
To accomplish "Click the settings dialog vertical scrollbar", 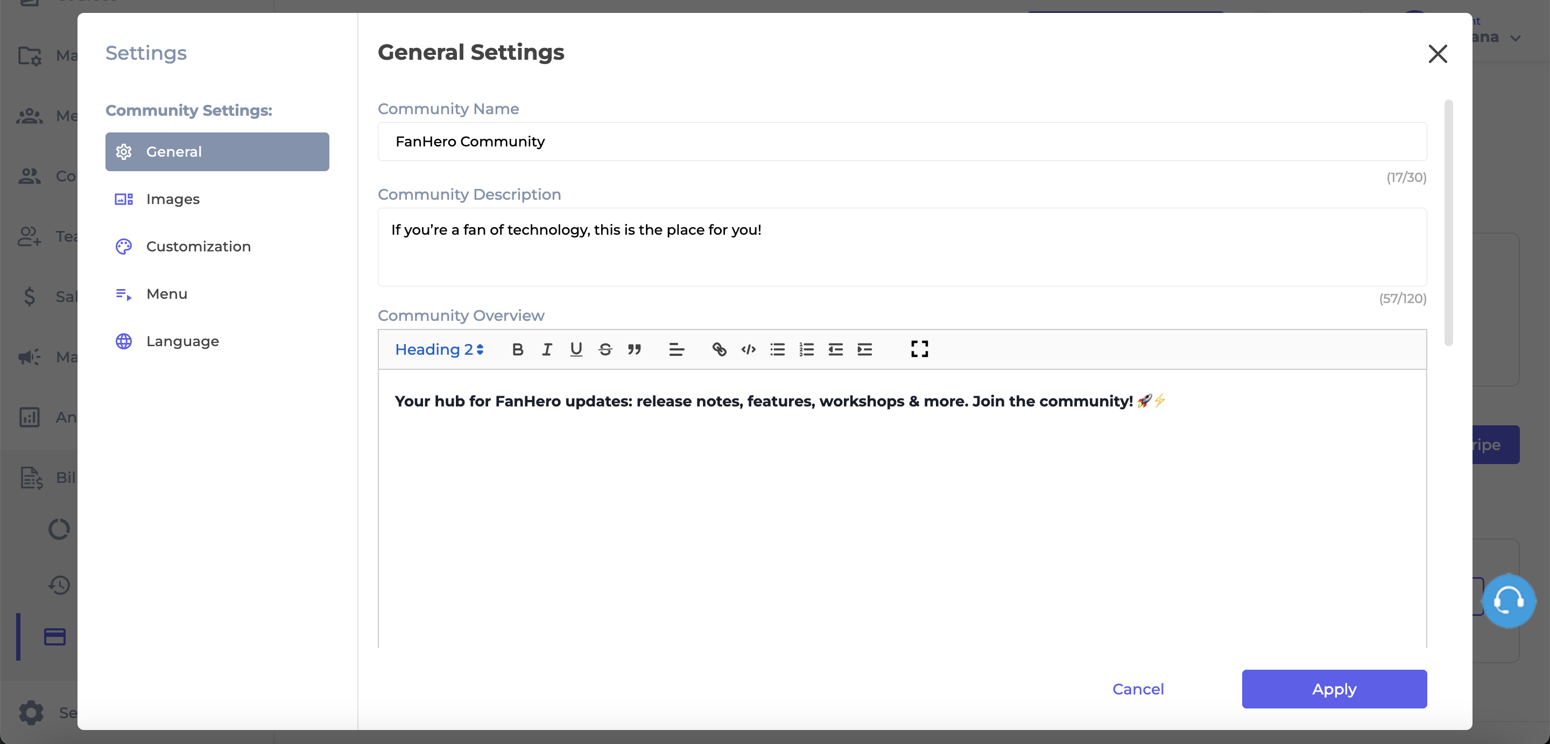I will (1448, 223).
